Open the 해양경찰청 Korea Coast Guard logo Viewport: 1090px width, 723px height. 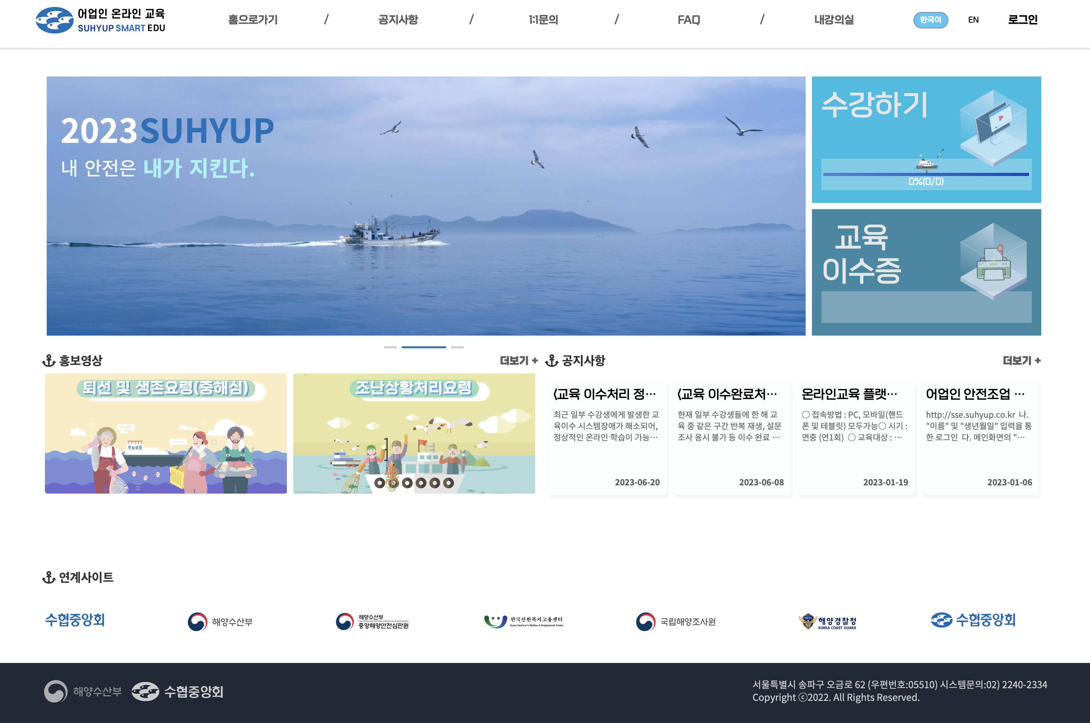(x=827, y=622)
